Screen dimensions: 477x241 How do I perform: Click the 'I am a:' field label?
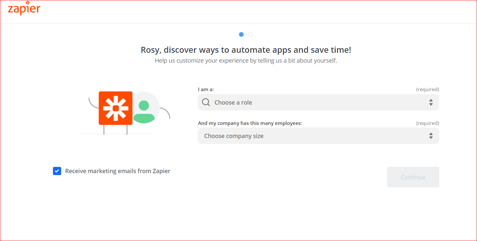point(206,90)
